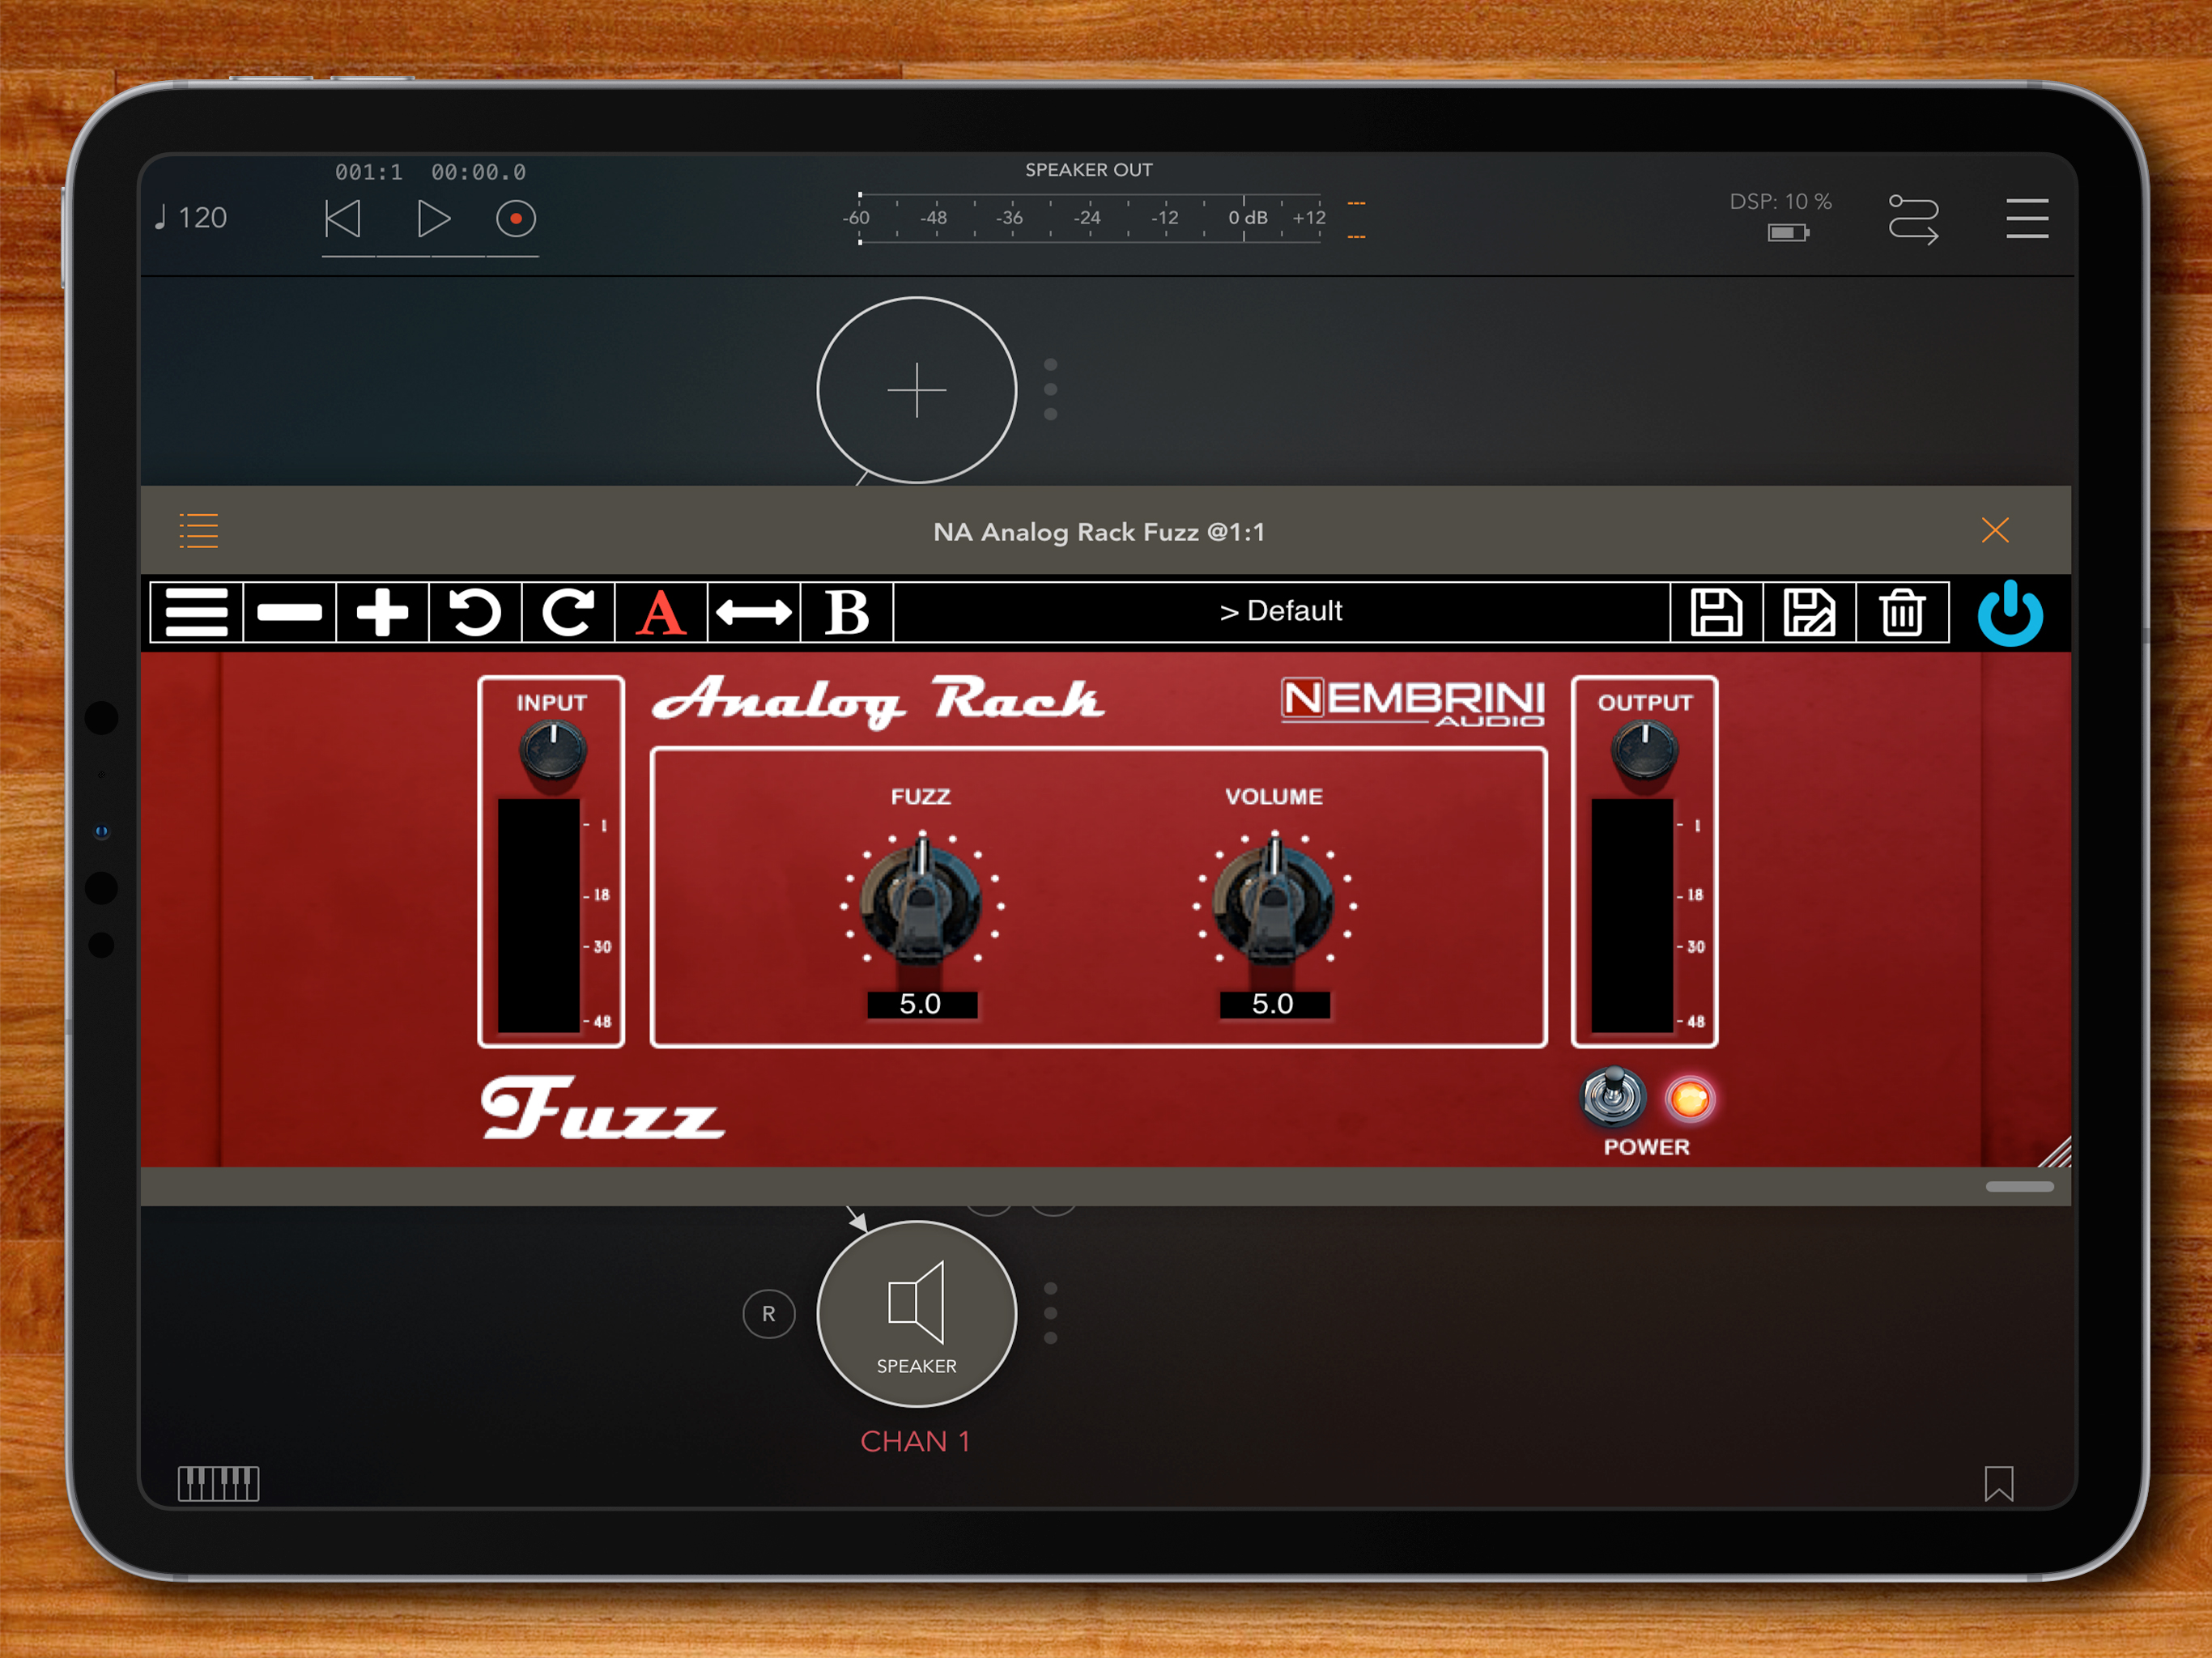The image size is (2212, 1658).
Task: Flip the POWER toggle switch
Action: tap(1611, 1096)
